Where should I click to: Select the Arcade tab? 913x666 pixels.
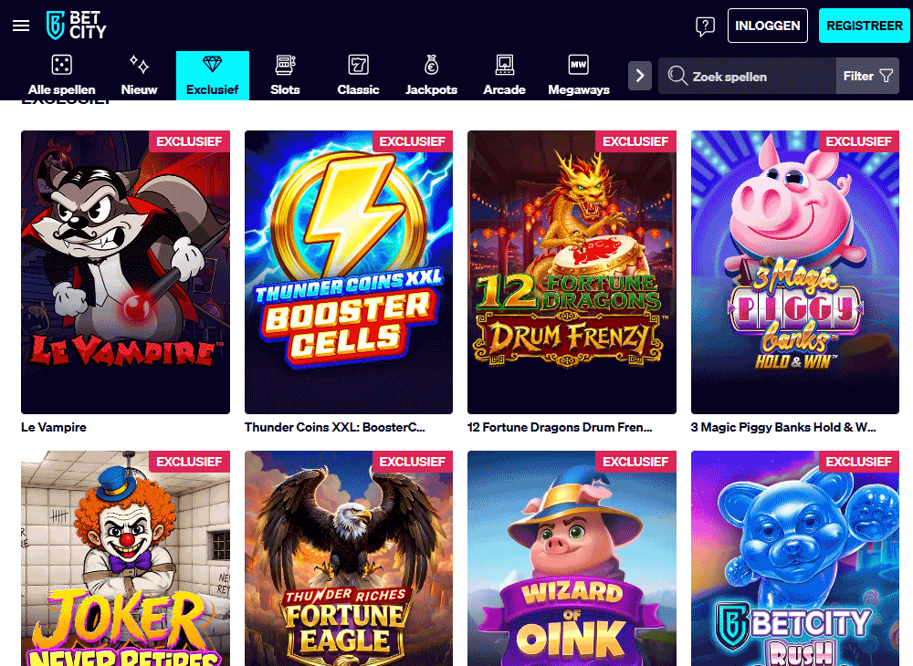click(x=504, y=76)
